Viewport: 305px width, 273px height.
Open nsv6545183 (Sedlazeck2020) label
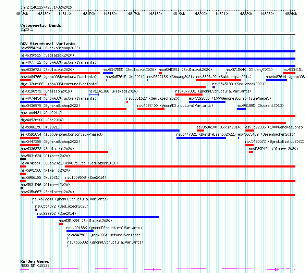pos(239,84)
